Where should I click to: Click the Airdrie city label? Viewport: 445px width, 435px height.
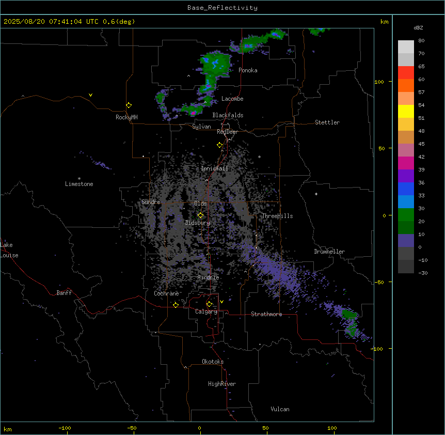pyautogui.click(x=209, y=277)
